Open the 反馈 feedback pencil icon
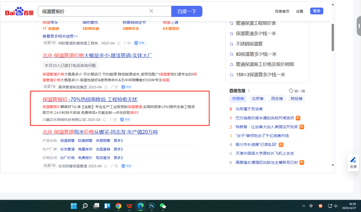 point(353,160)
